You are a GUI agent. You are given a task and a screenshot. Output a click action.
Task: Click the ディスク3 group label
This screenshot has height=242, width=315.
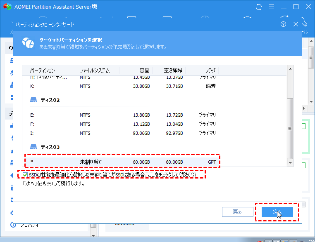click(x=50, y=147)
